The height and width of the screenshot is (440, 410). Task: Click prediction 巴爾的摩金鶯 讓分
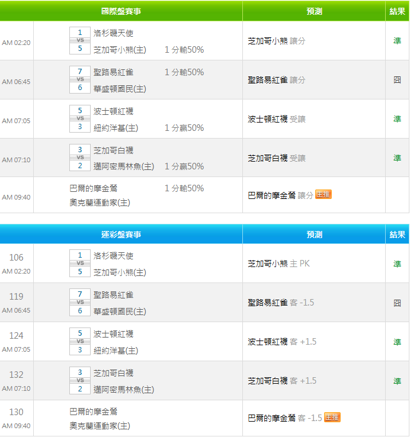point(280,195)
